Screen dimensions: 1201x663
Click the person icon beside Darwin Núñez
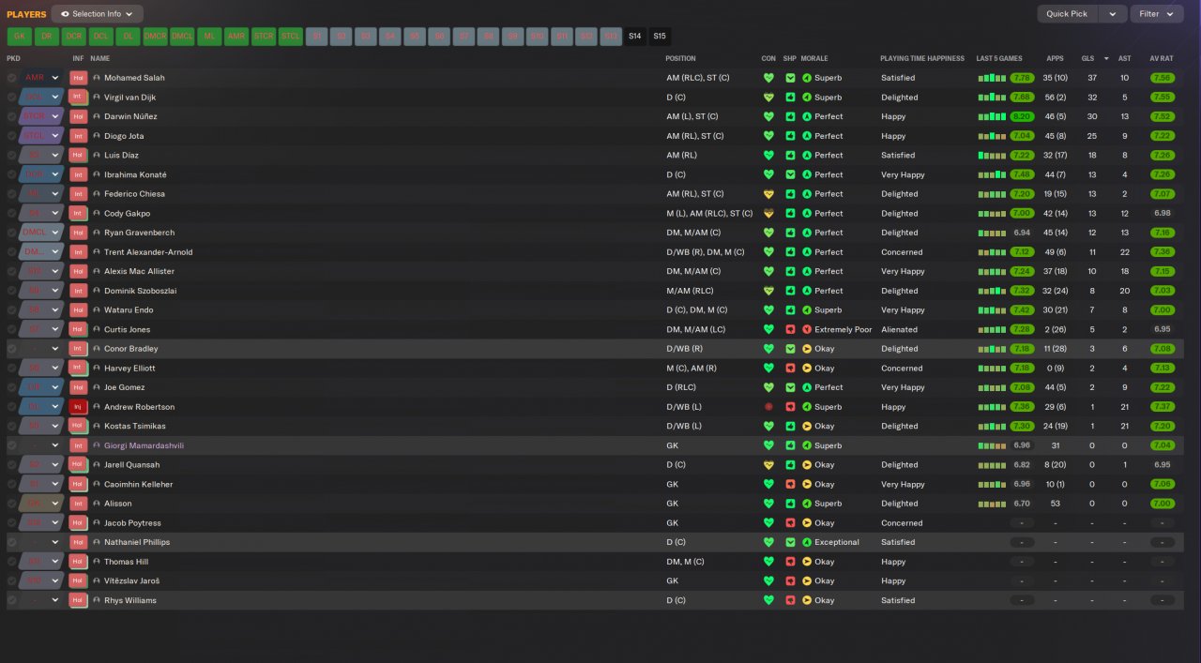pyautogui.click(x=96, y=116)
